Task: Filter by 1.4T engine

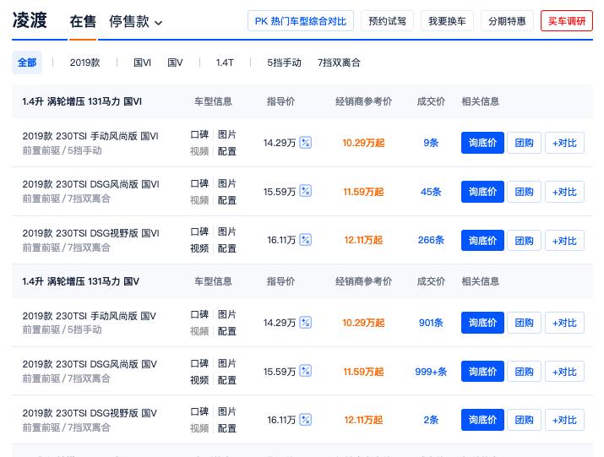Action: 225,63
